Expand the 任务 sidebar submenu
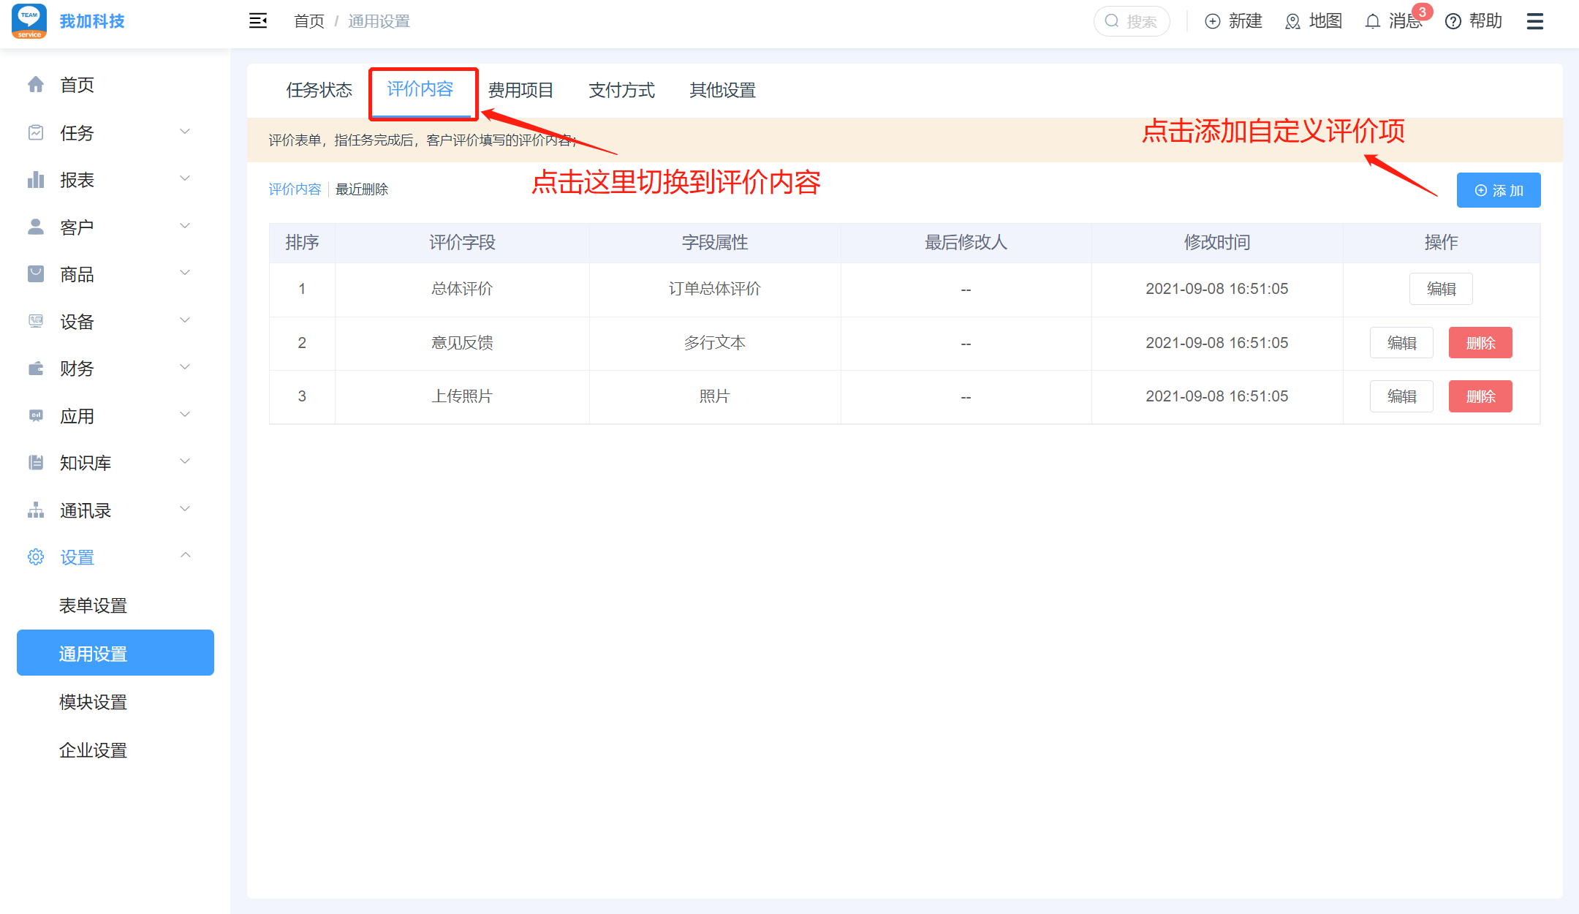This screenshot has height=914, width=1579. click(185, 132)
